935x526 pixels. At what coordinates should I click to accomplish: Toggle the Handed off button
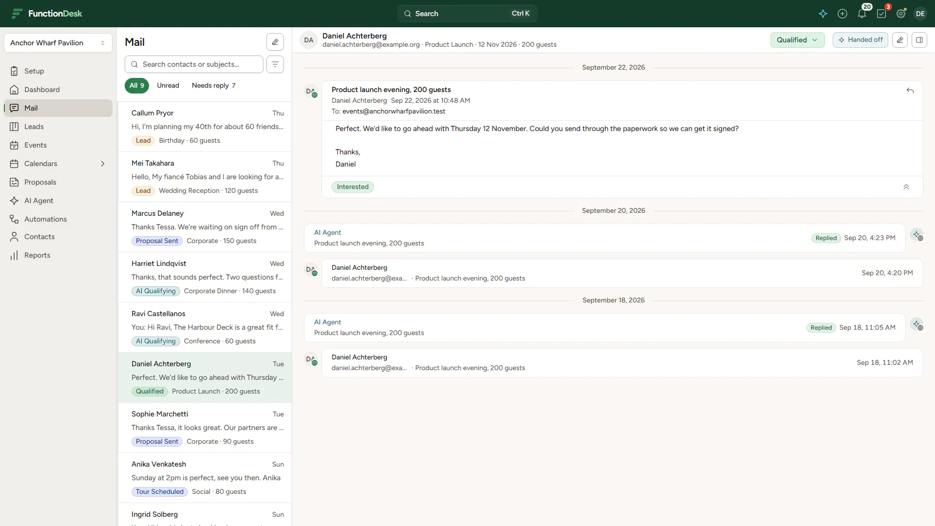pos(860,40)
